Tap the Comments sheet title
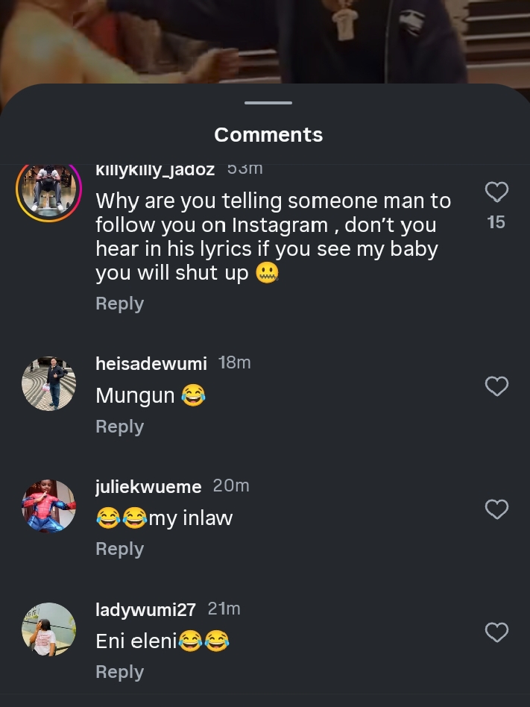The width and height of the screenshot is (530, 707). 268,135
